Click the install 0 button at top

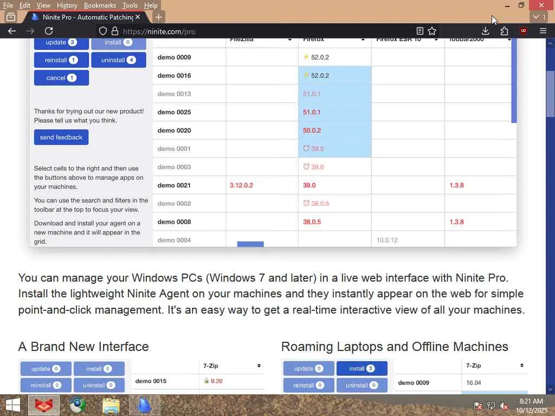(119, 43)
